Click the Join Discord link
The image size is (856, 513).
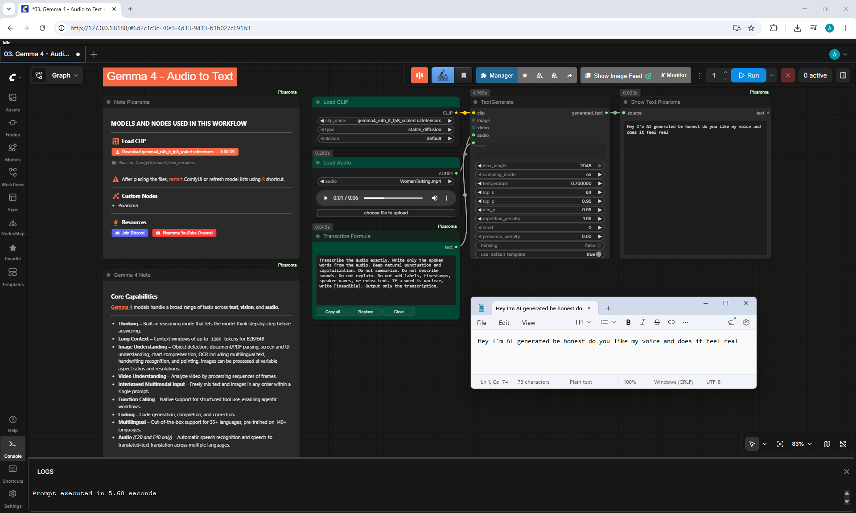(130, 233)
